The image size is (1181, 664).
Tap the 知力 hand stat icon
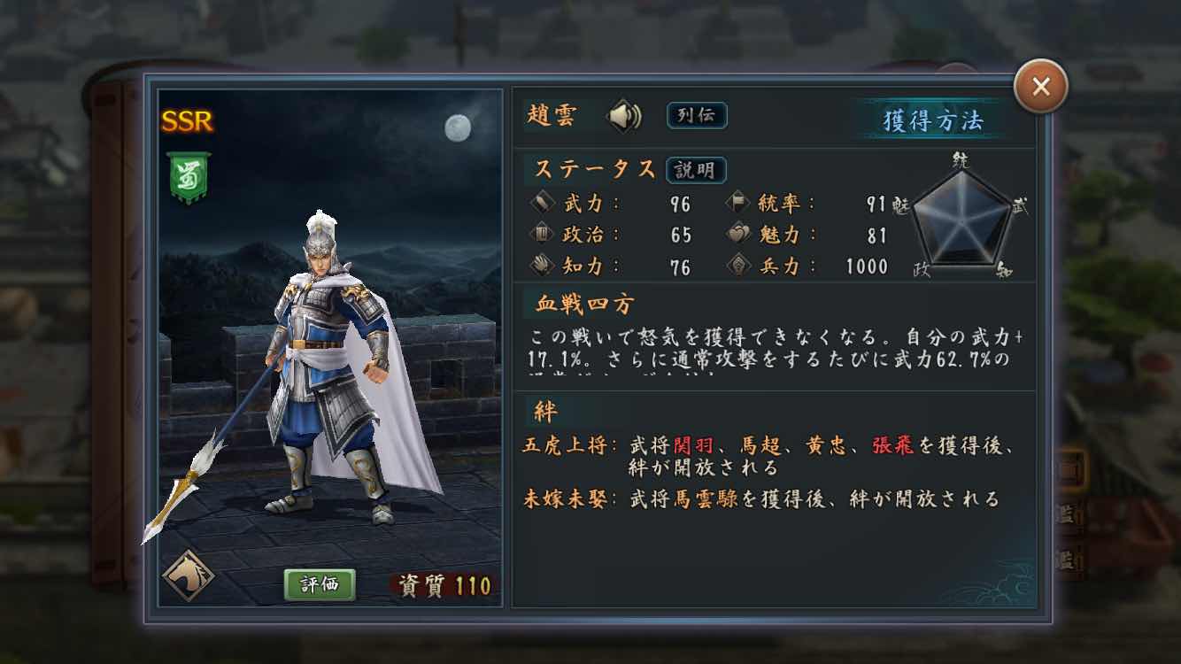coord(543,266)
